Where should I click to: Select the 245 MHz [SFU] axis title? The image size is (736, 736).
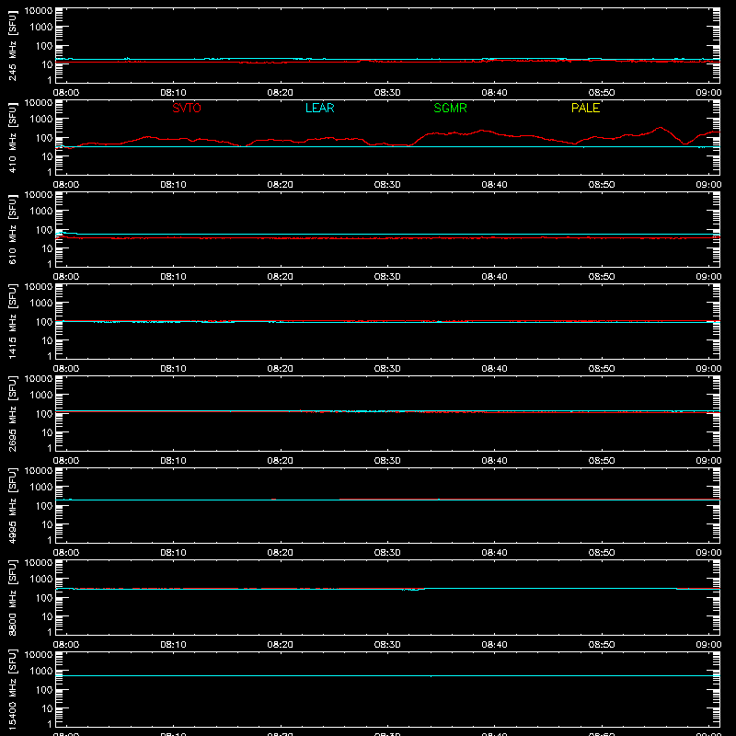pos(12,46)
